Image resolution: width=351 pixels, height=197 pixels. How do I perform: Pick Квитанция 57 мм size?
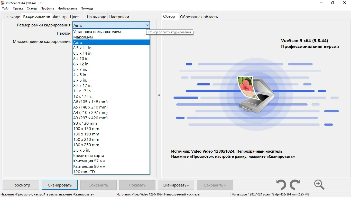111,161
